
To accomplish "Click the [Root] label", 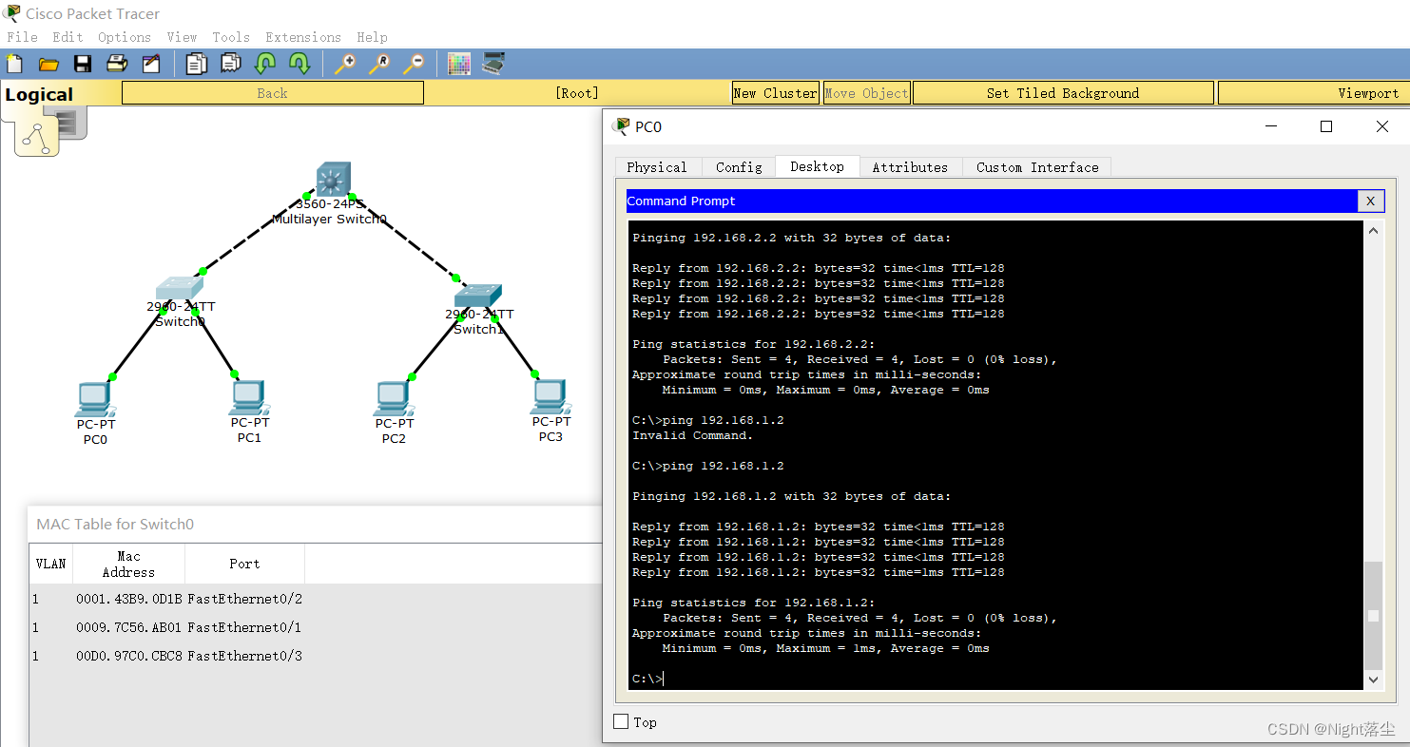I will coord(577,93).
